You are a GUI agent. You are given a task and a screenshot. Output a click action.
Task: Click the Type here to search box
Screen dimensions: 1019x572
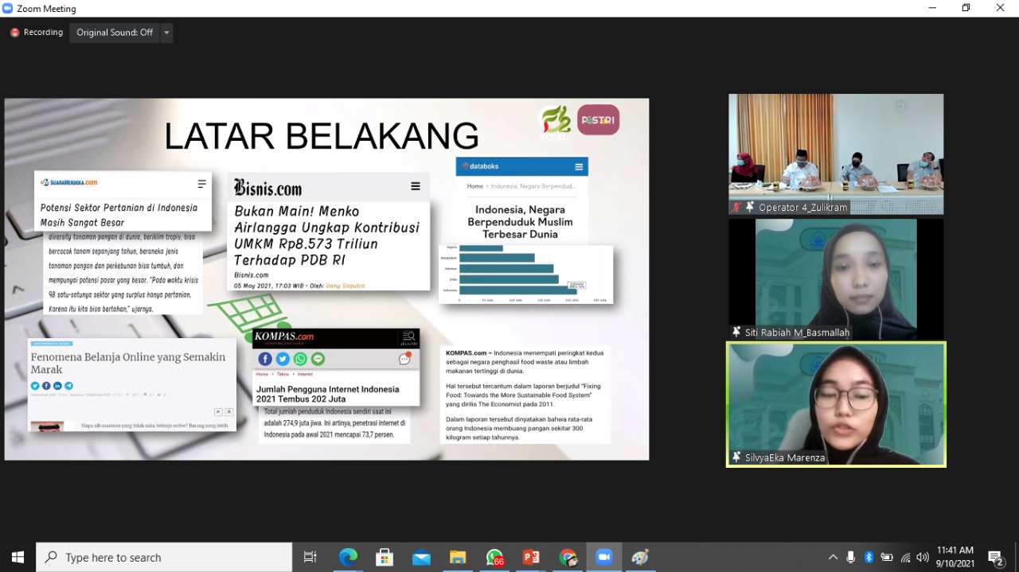165,558
